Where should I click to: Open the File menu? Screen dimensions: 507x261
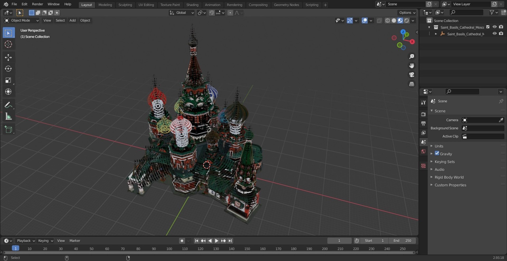point(14,4)
